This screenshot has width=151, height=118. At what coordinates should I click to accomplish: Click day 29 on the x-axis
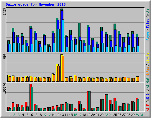pos(133,115)
